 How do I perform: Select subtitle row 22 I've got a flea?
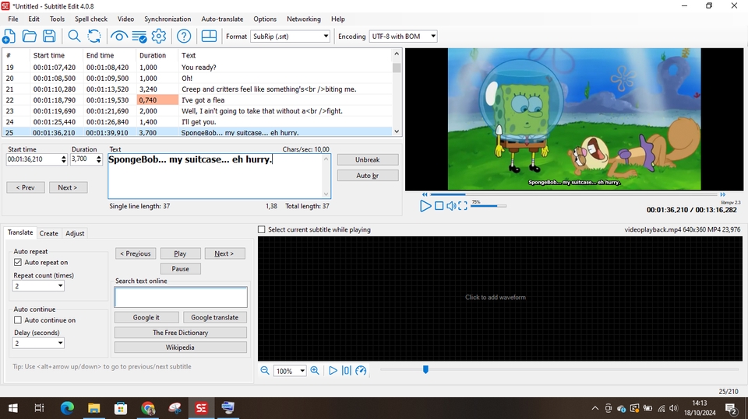(197, 100)
